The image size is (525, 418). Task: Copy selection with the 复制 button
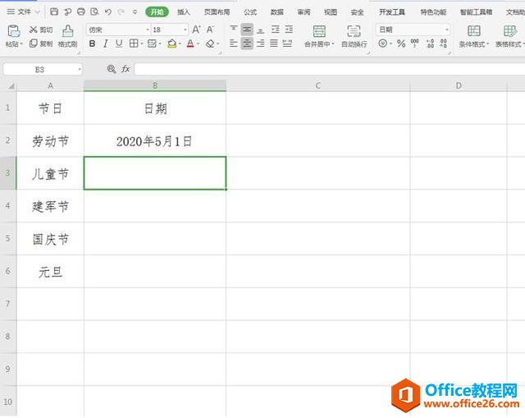(41, 44)
